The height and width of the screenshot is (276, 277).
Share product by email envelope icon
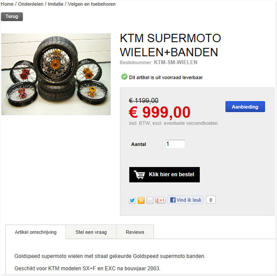tap(150, 200)
